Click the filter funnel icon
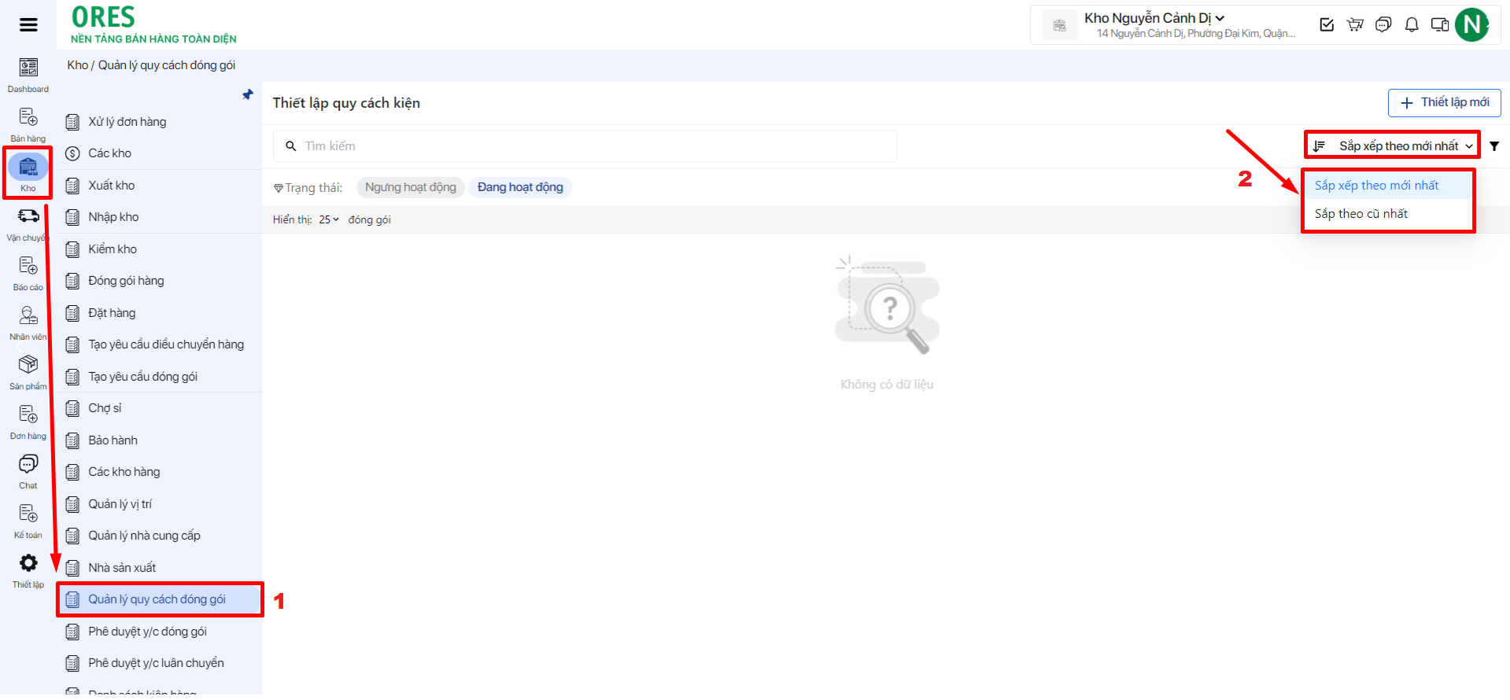The width and height of the screenshot is (1510, 700). click(1494, 146)
